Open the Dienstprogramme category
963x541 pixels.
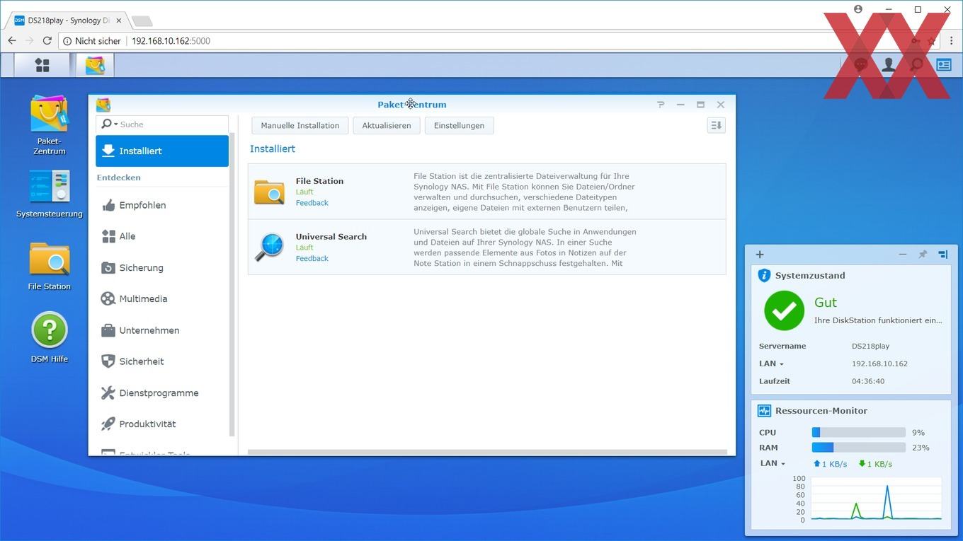click(x=162, y=392)
